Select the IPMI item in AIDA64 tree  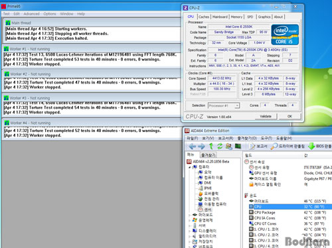click(x=208, y=188)
